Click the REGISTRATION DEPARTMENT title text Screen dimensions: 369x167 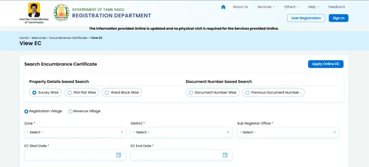click(112, 16)
